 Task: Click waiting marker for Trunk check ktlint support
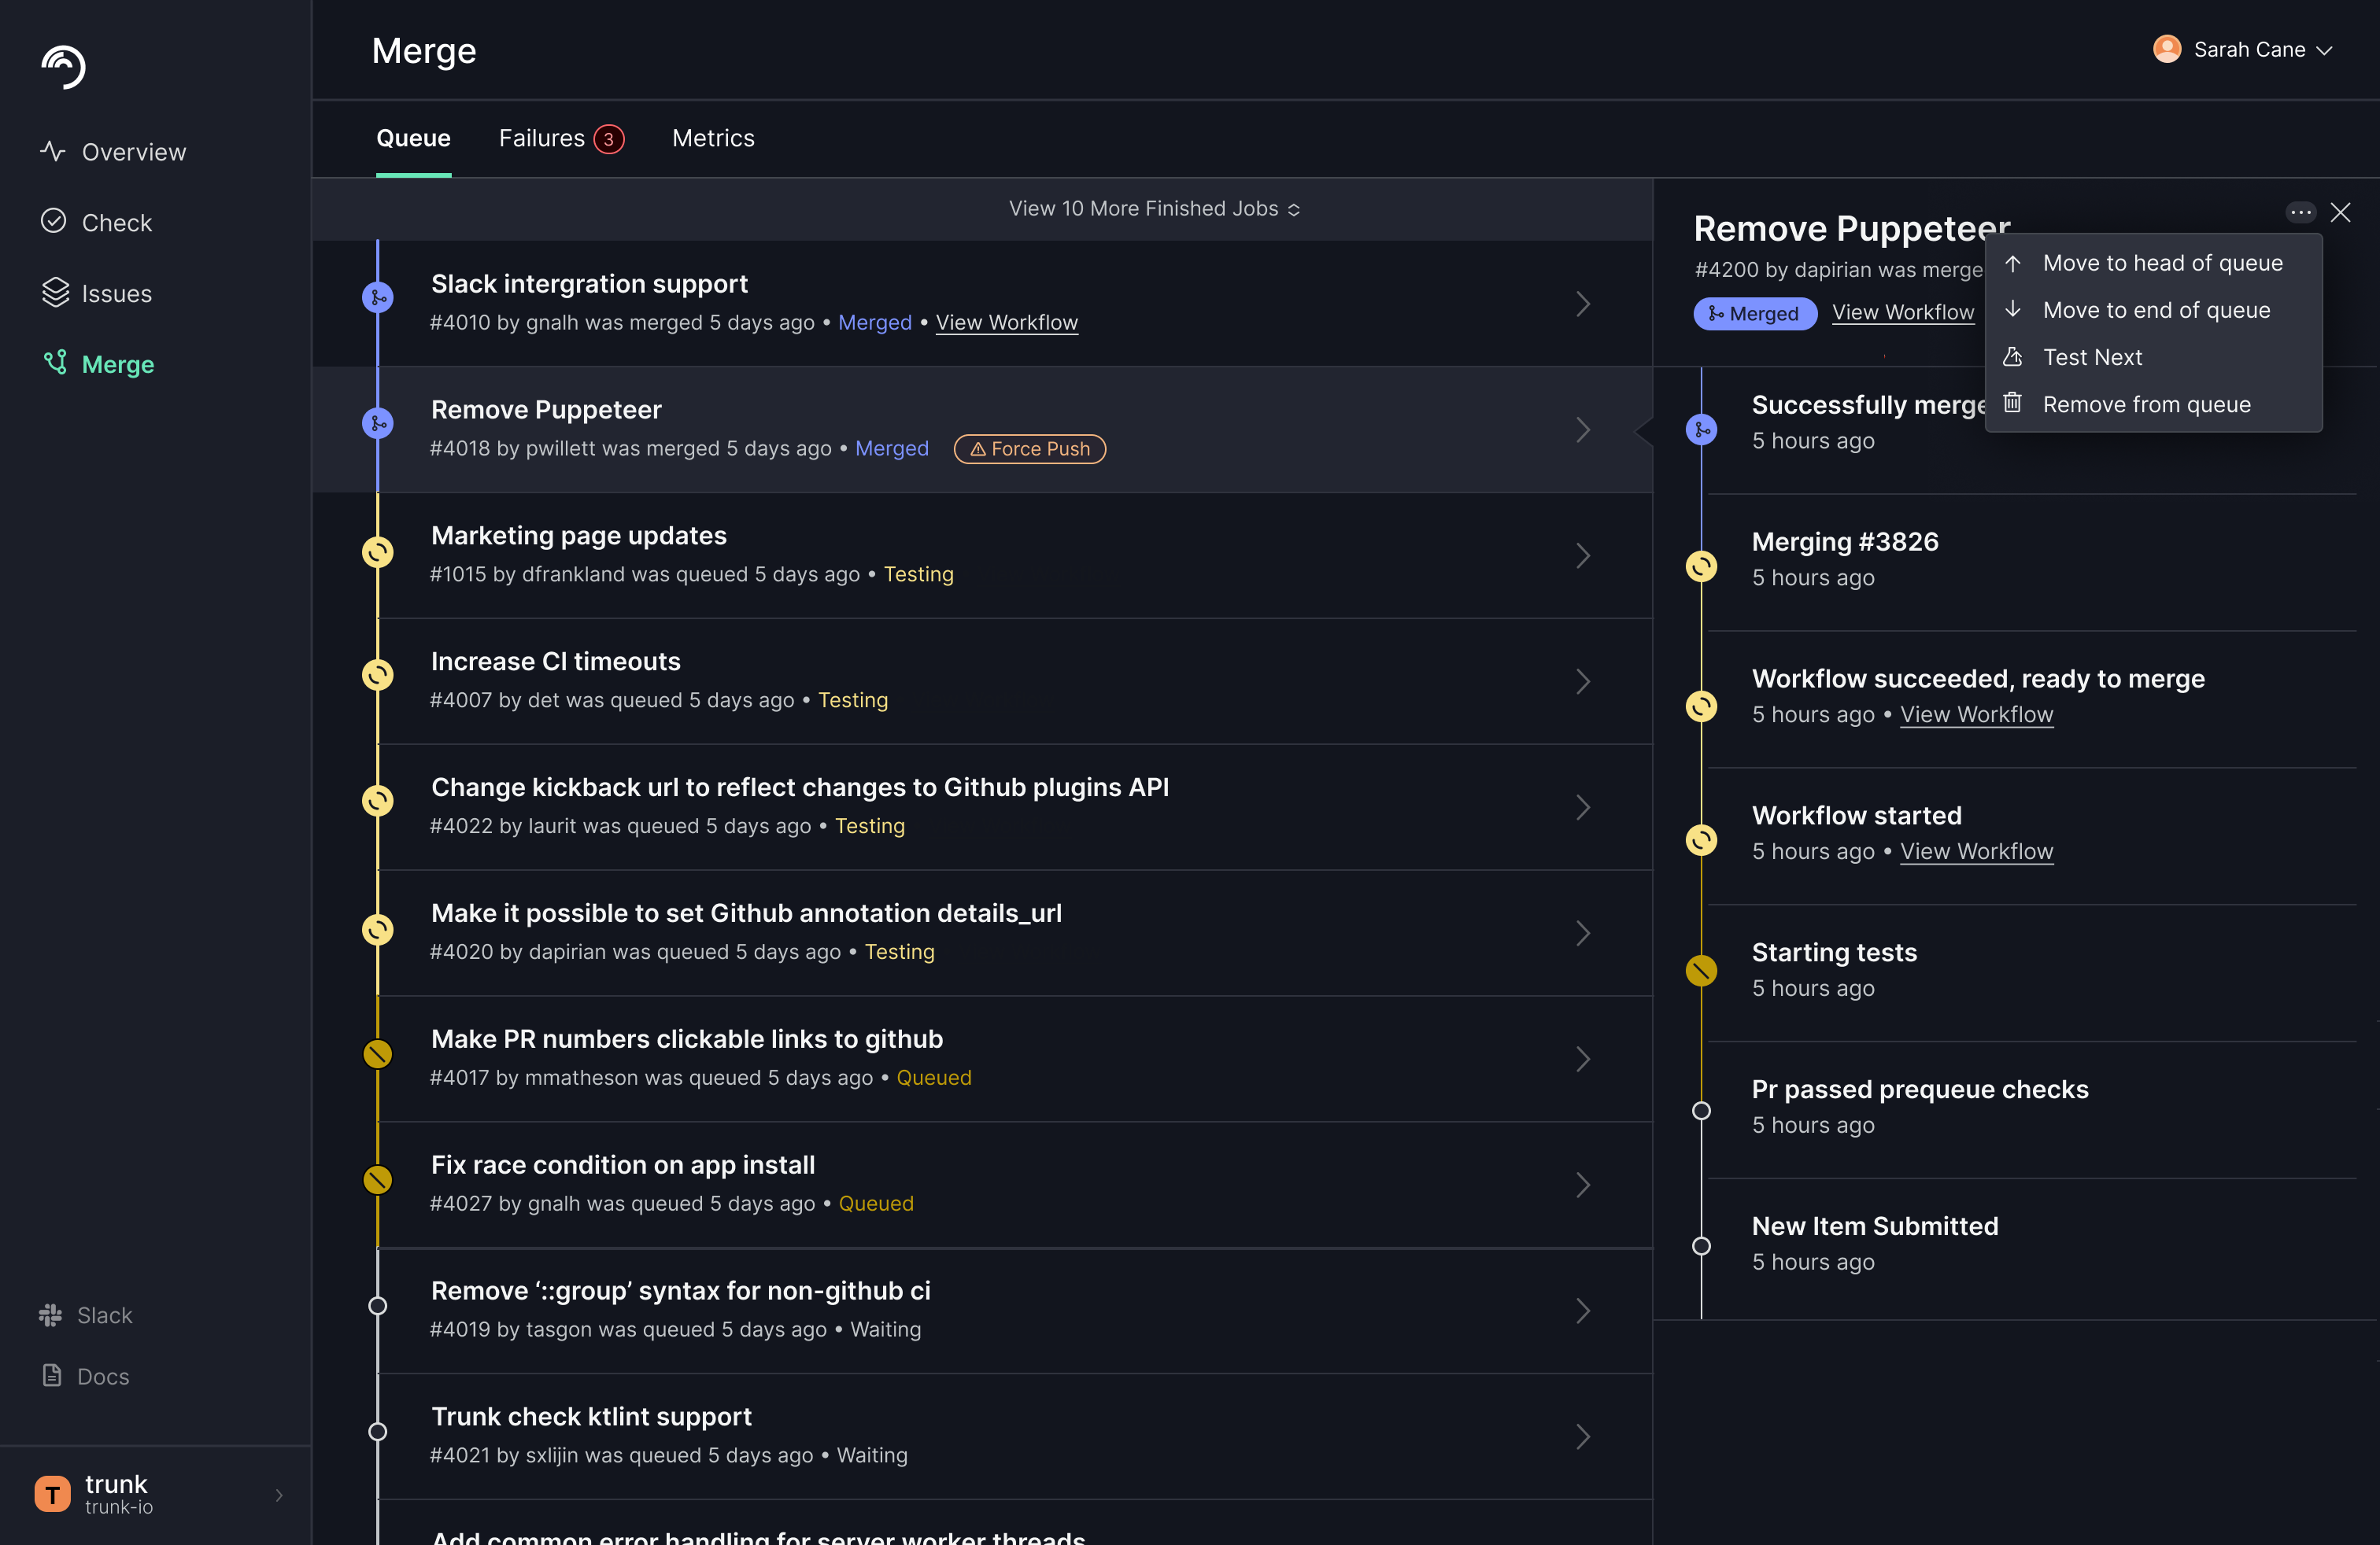(378, 1431)
